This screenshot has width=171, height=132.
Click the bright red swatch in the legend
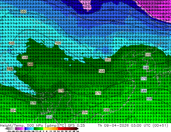pyautogui.click(x=59, y=129)
